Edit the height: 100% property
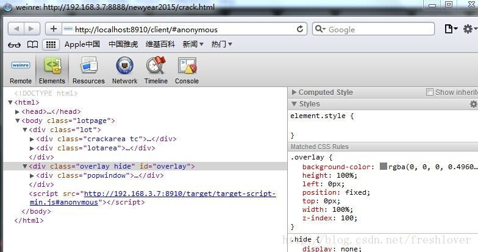Screen dimensions: 478x252 (x=330, y=175)
